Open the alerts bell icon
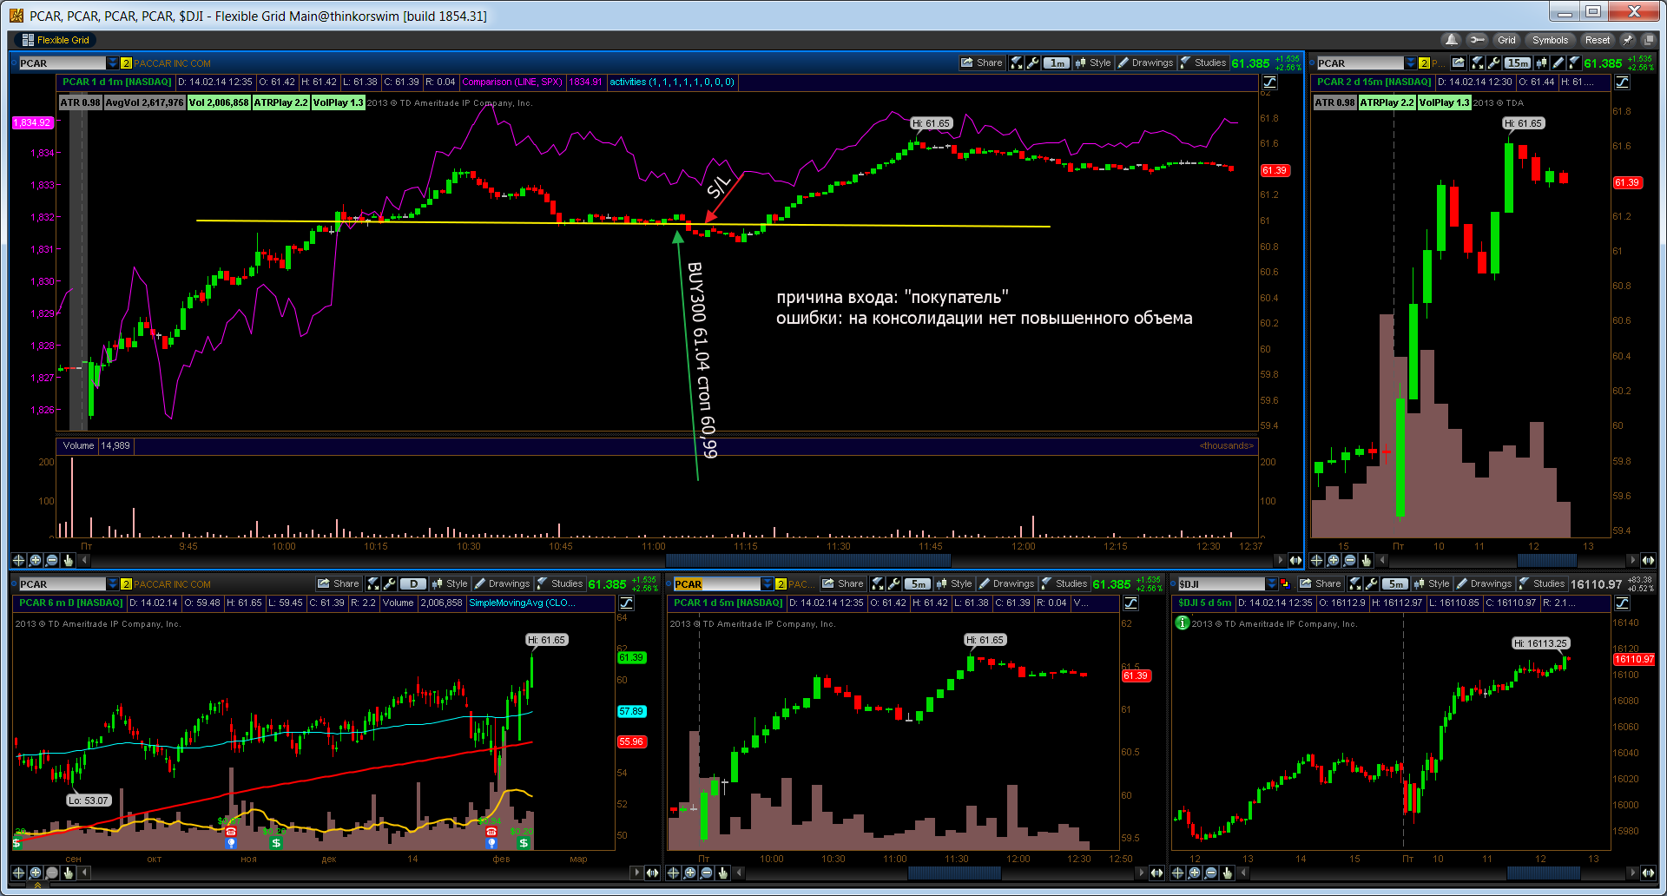The width and height of the screenshot is (1667, 896). 1451,40
